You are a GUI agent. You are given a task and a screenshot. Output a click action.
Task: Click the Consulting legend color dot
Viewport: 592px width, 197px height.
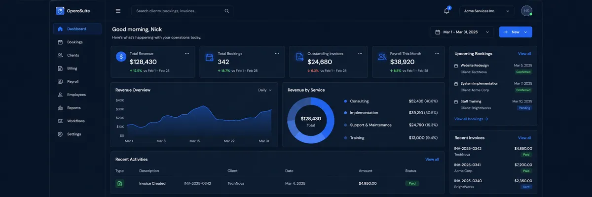pos(345,101)
